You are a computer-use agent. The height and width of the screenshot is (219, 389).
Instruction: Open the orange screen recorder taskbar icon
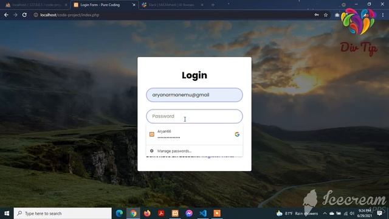coord(217,214)
